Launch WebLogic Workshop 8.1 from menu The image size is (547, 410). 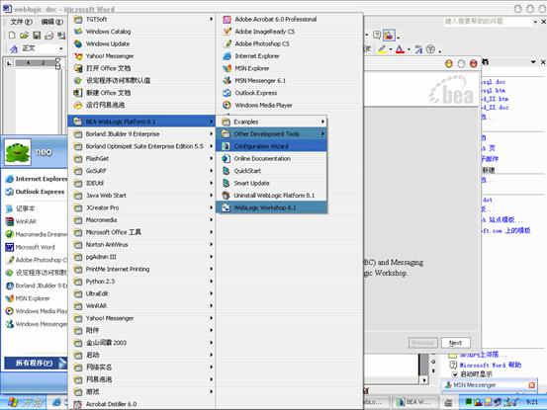(271, 207)
